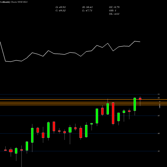
Task: Click the 'O: 49.91' open price value
Action: click(60, 7)
